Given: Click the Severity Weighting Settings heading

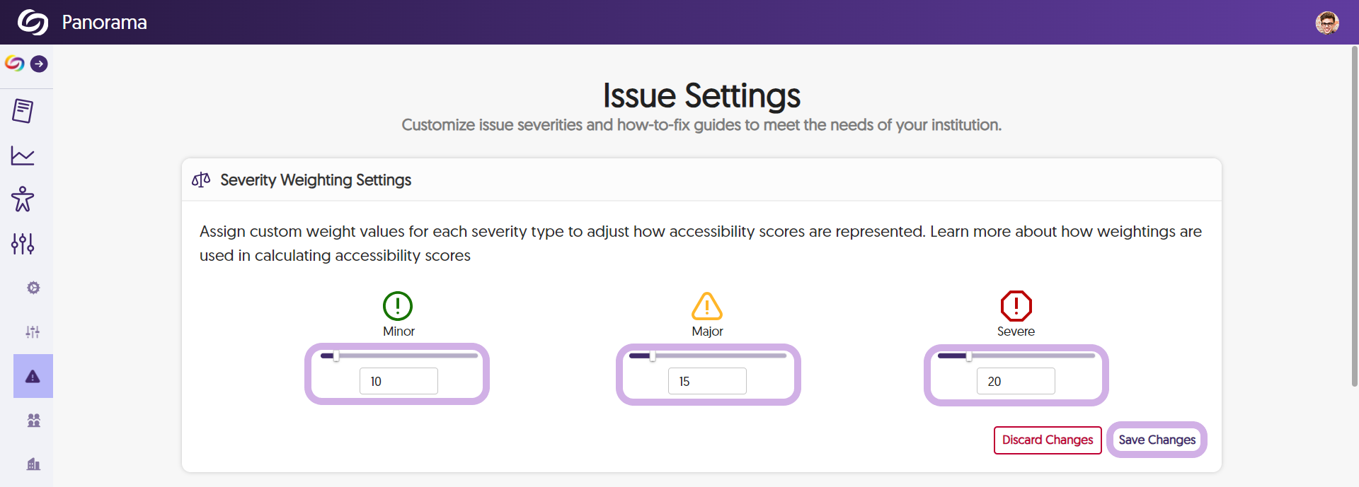Looking at the screenshot, I should (x=316, y=180).
